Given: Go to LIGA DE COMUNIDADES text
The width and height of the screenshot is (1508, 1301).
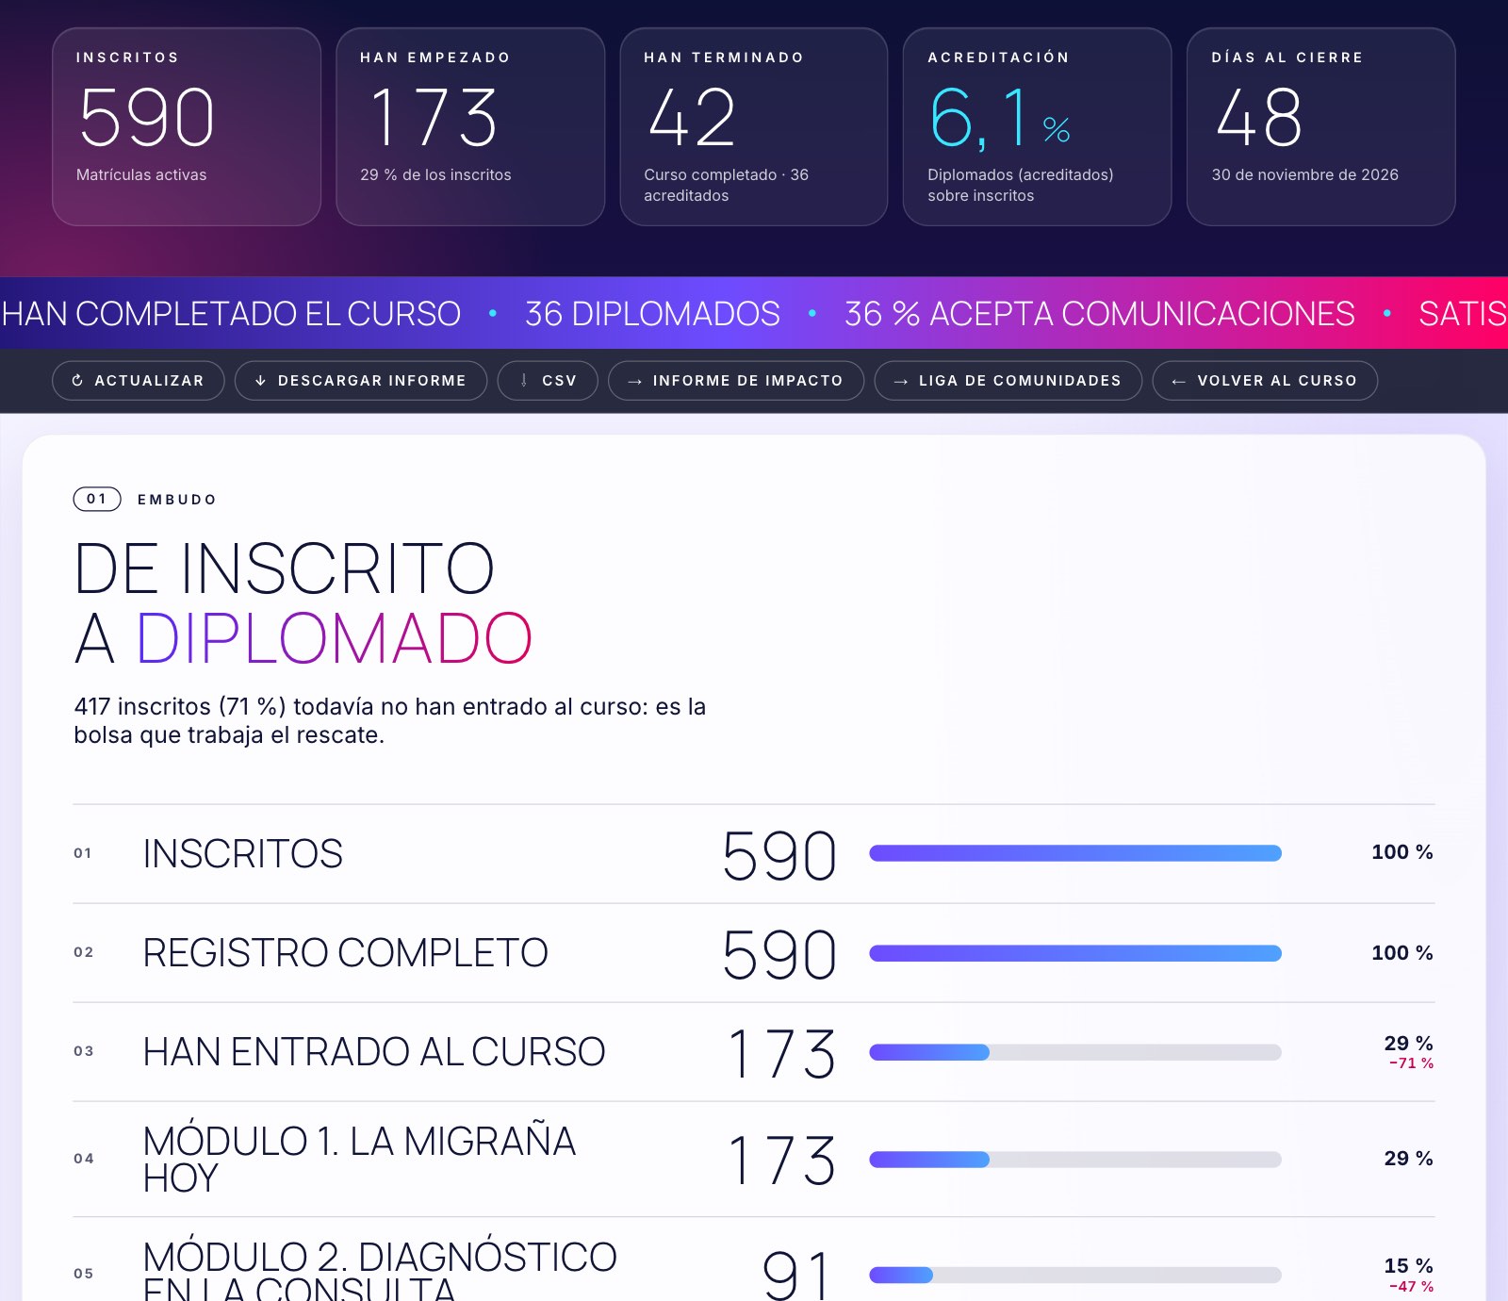Looking at the screenshot, I should (1020, 381).
